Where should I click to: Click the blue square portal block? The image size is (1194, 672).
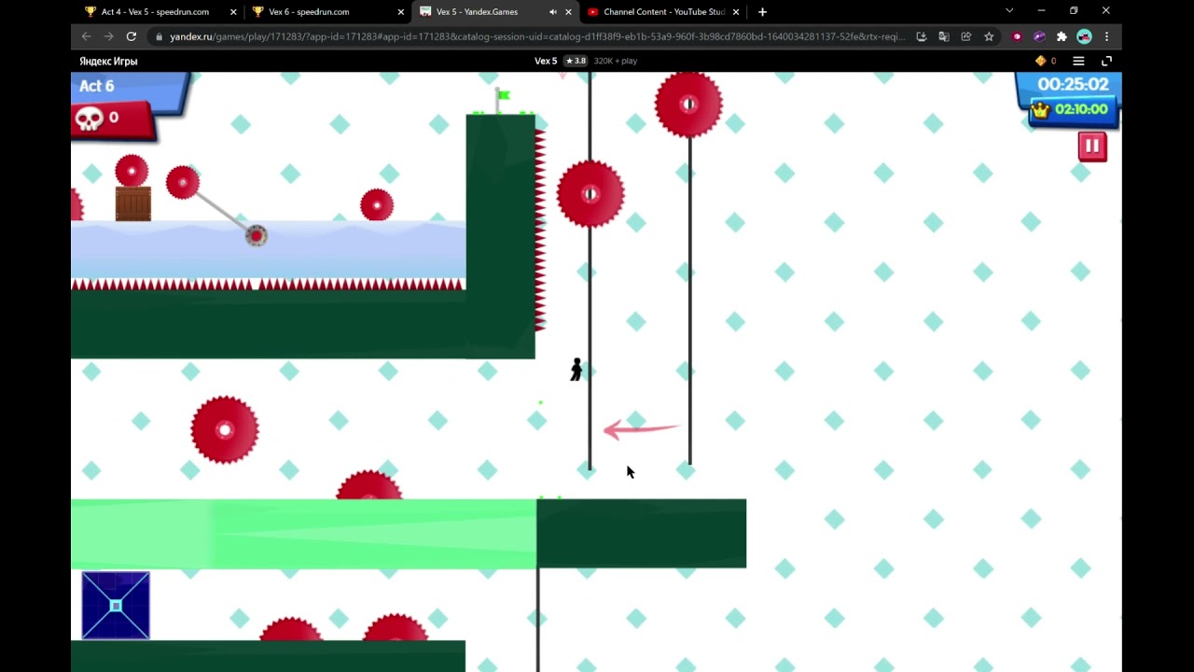[116, 606]
